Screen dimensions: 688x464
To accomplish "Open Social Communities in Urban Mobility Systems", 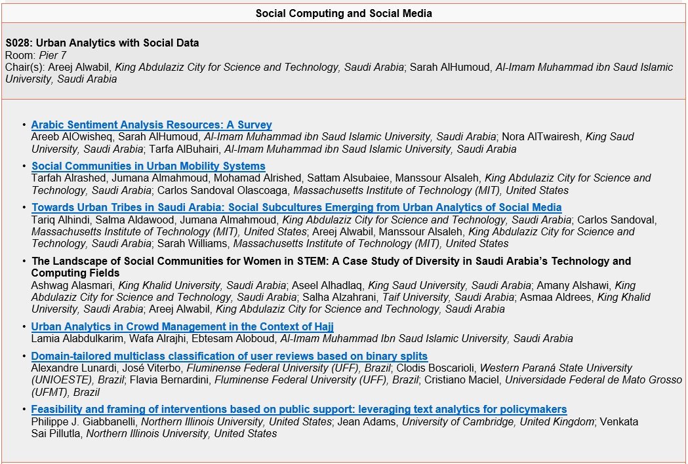I will tap(150, 166).
